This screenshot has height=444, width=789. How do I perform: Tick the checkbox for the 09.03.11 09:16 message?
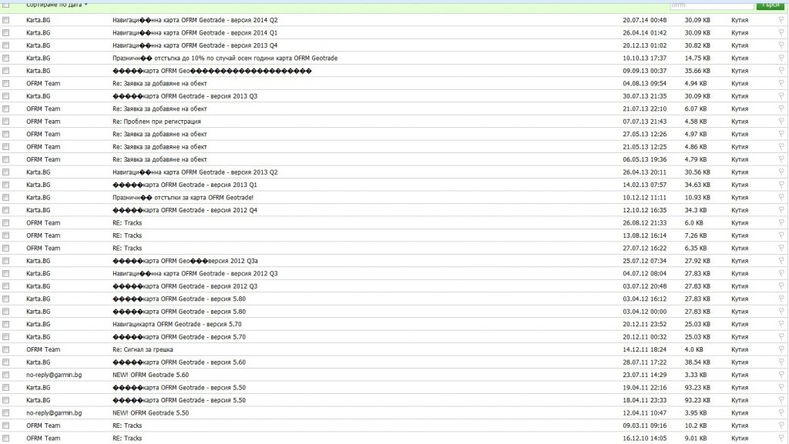[6, 426]
